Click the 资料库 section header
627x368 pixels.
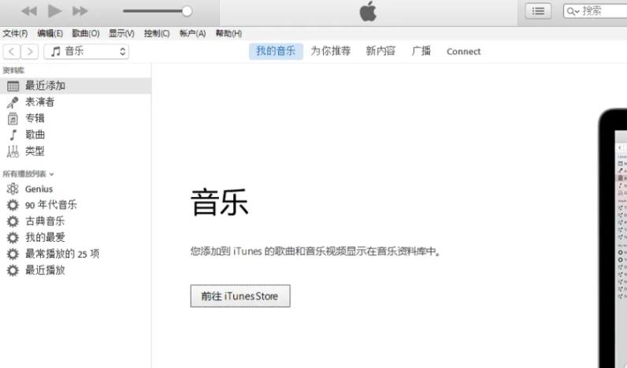point(13,71)
